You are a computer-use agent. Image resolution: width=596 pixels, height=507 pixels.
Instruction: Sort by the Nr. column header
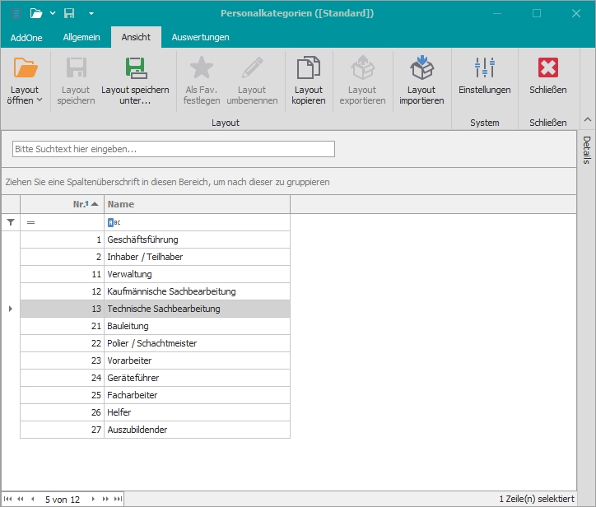point(62,204)
